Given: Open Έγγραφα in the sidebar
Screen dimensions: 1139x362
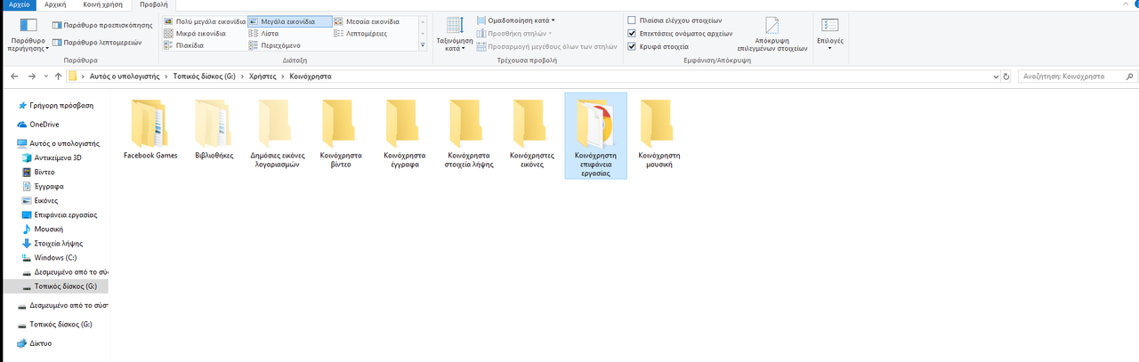Looking at the screenshot, I should pos(48,186).
